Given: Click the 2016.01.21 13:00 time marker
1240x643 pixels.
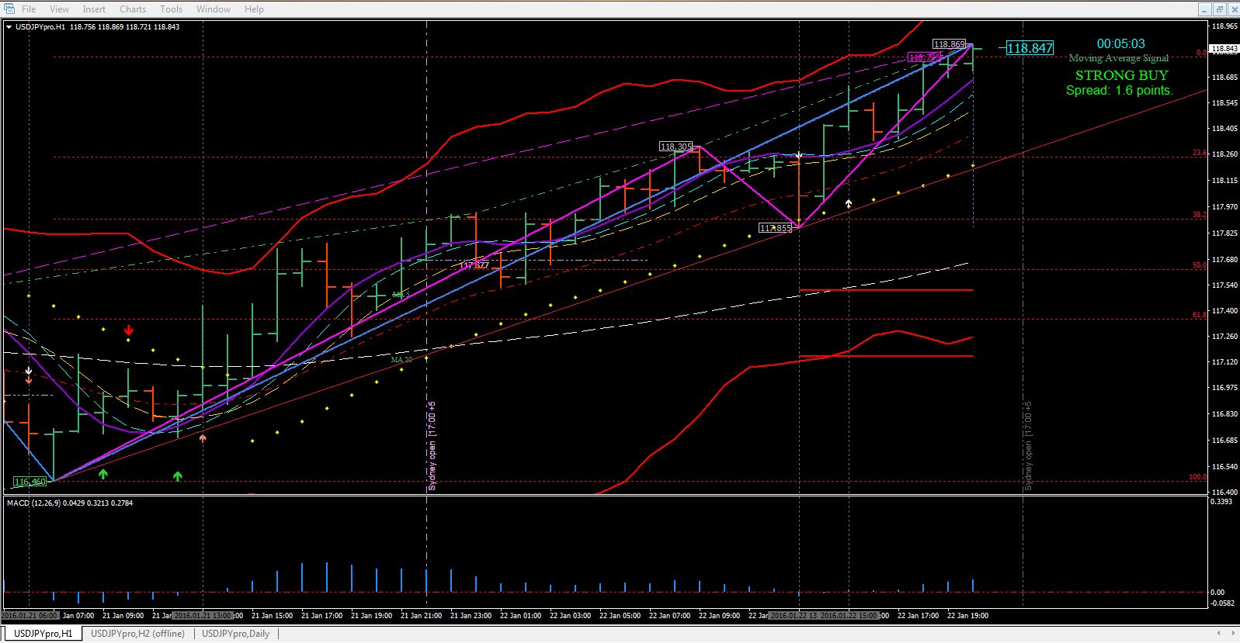Looking at the screenshot, I should [x=203, y=615].
